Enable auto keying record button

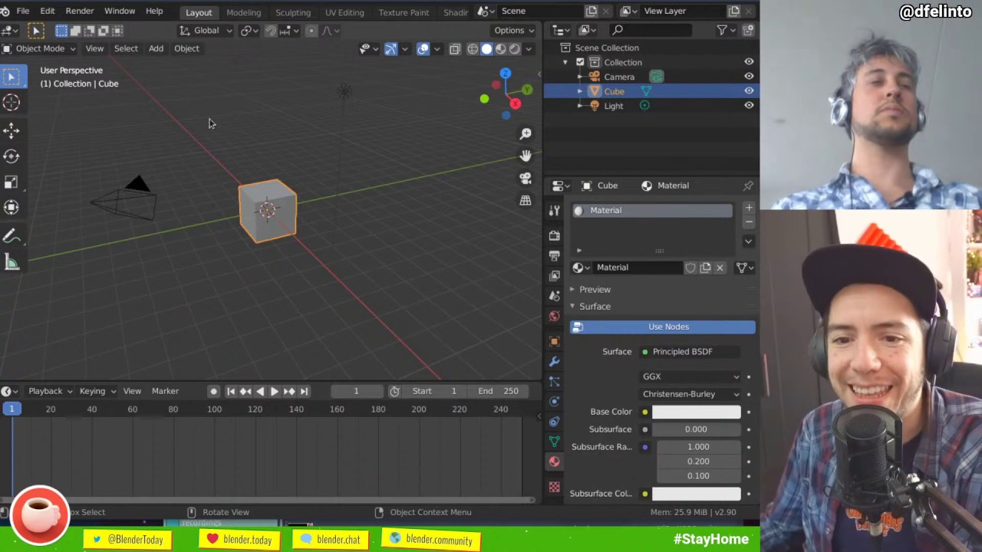(213, 391)
